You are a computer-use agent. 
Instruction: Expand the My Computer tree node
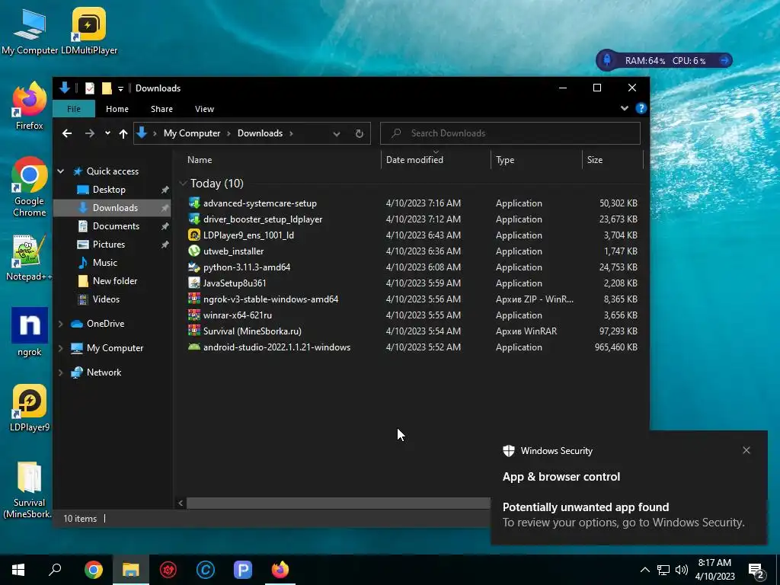(61, 348)
